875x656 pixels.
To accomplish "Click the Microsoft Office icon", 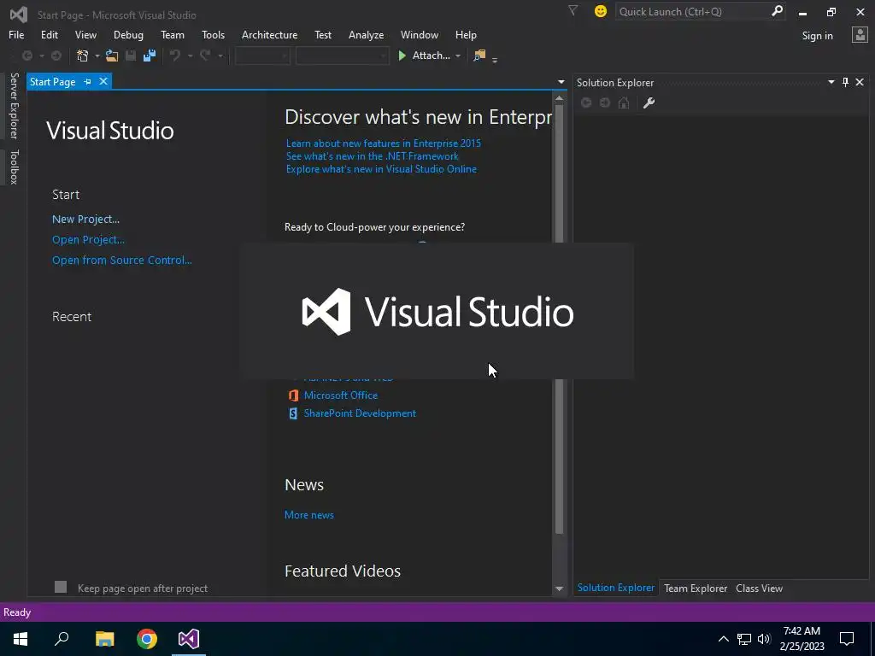I will click(x=293, y=395).
